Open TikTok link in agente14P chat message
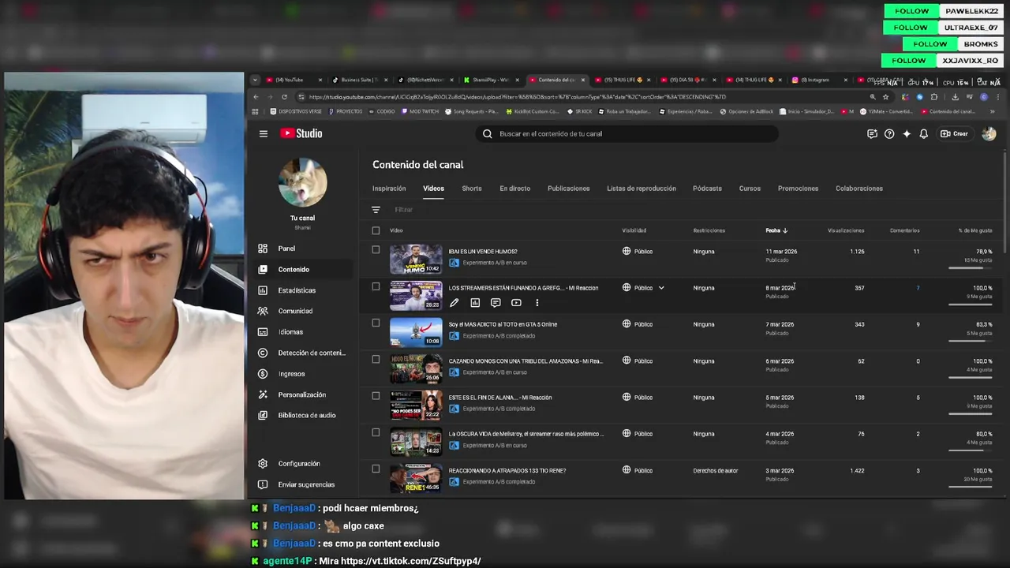The image size is (1010, 568). click(x=411, y=561)
